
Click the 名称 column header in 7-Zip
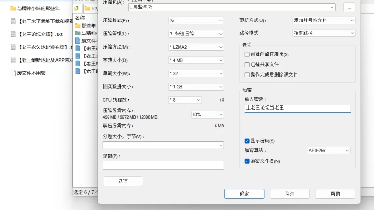click(x=80, y=18)
